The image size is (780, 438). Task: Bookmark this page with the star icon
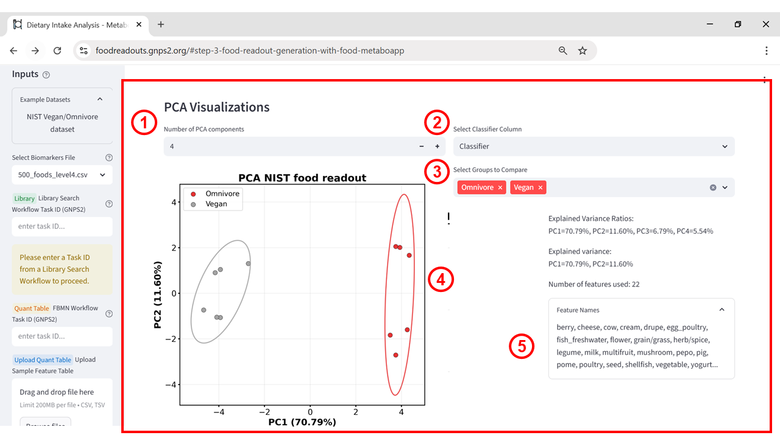tap(583, 51)
